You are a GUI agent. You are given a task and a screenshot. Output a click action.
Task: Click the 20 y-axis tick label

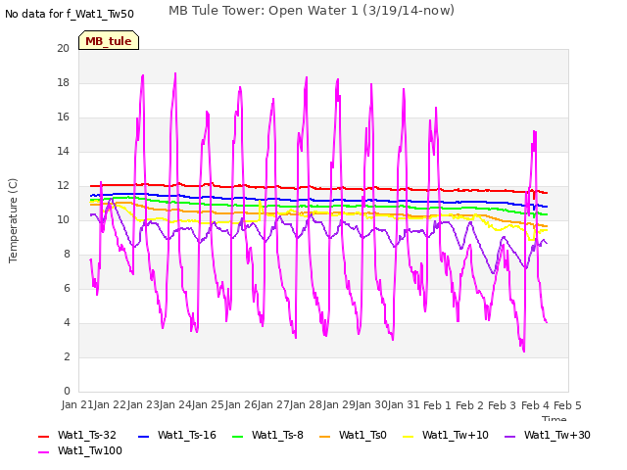click(63, 48)
